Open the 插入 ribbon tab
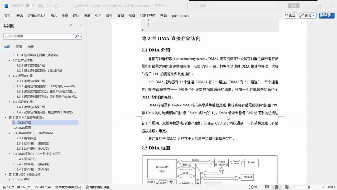Viewport: 337px width, 190px height. click(x=54, y=16)
